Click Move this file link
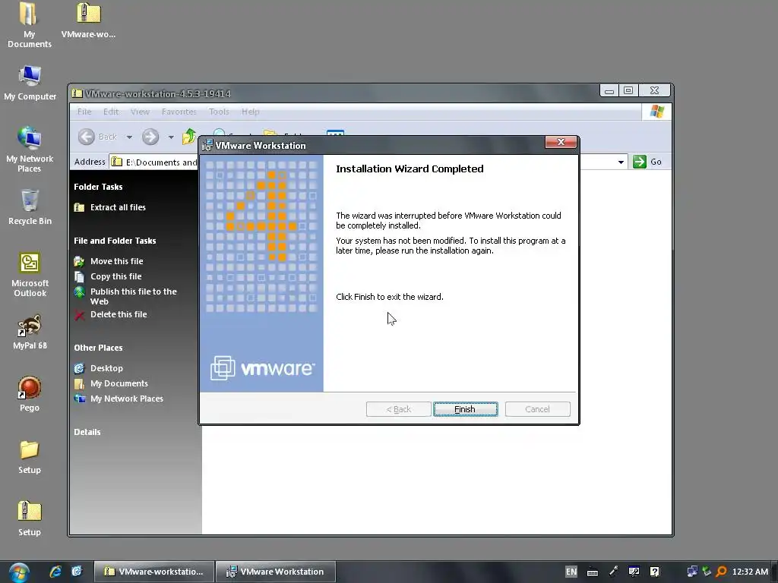Image resolution: width=778 pixels, height=583 pixels. 116,261
